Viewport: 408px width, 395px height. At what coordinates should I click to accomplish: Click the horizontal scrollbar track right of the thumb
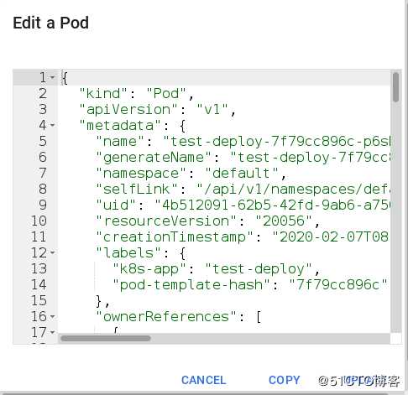270,339
